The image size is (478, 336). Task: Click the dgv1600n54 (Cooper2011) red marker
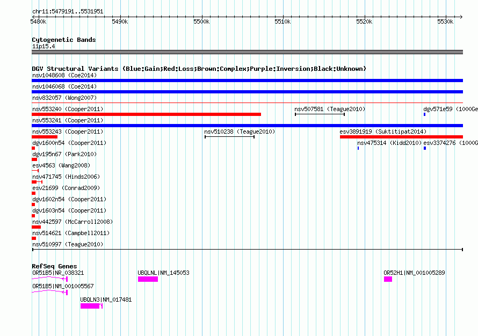(x=33, y=148)
